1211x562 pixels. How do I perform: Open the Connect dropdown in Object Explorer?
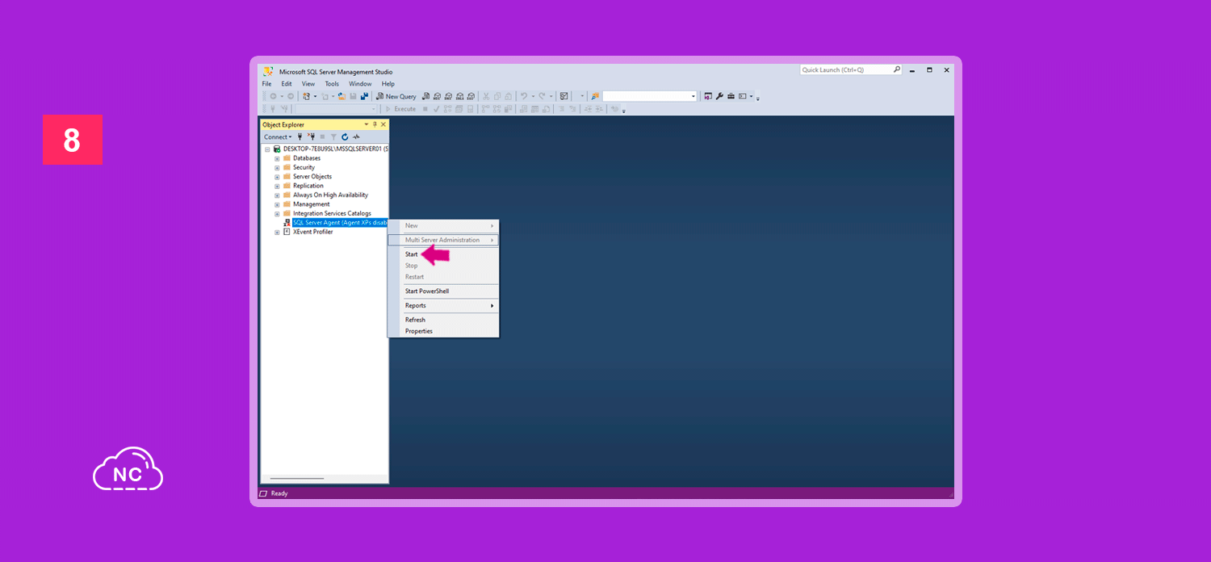(x=278, y=136)
